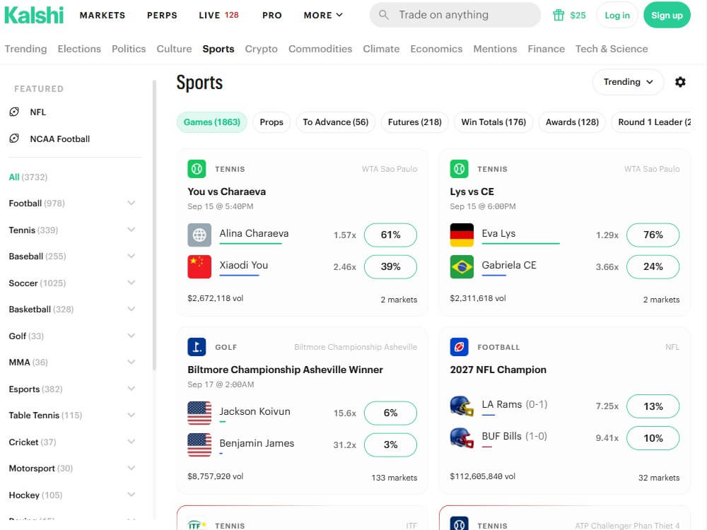The image size is (707, 530).
Task: Click the Log in button
Action: click(x=617, y=15)
